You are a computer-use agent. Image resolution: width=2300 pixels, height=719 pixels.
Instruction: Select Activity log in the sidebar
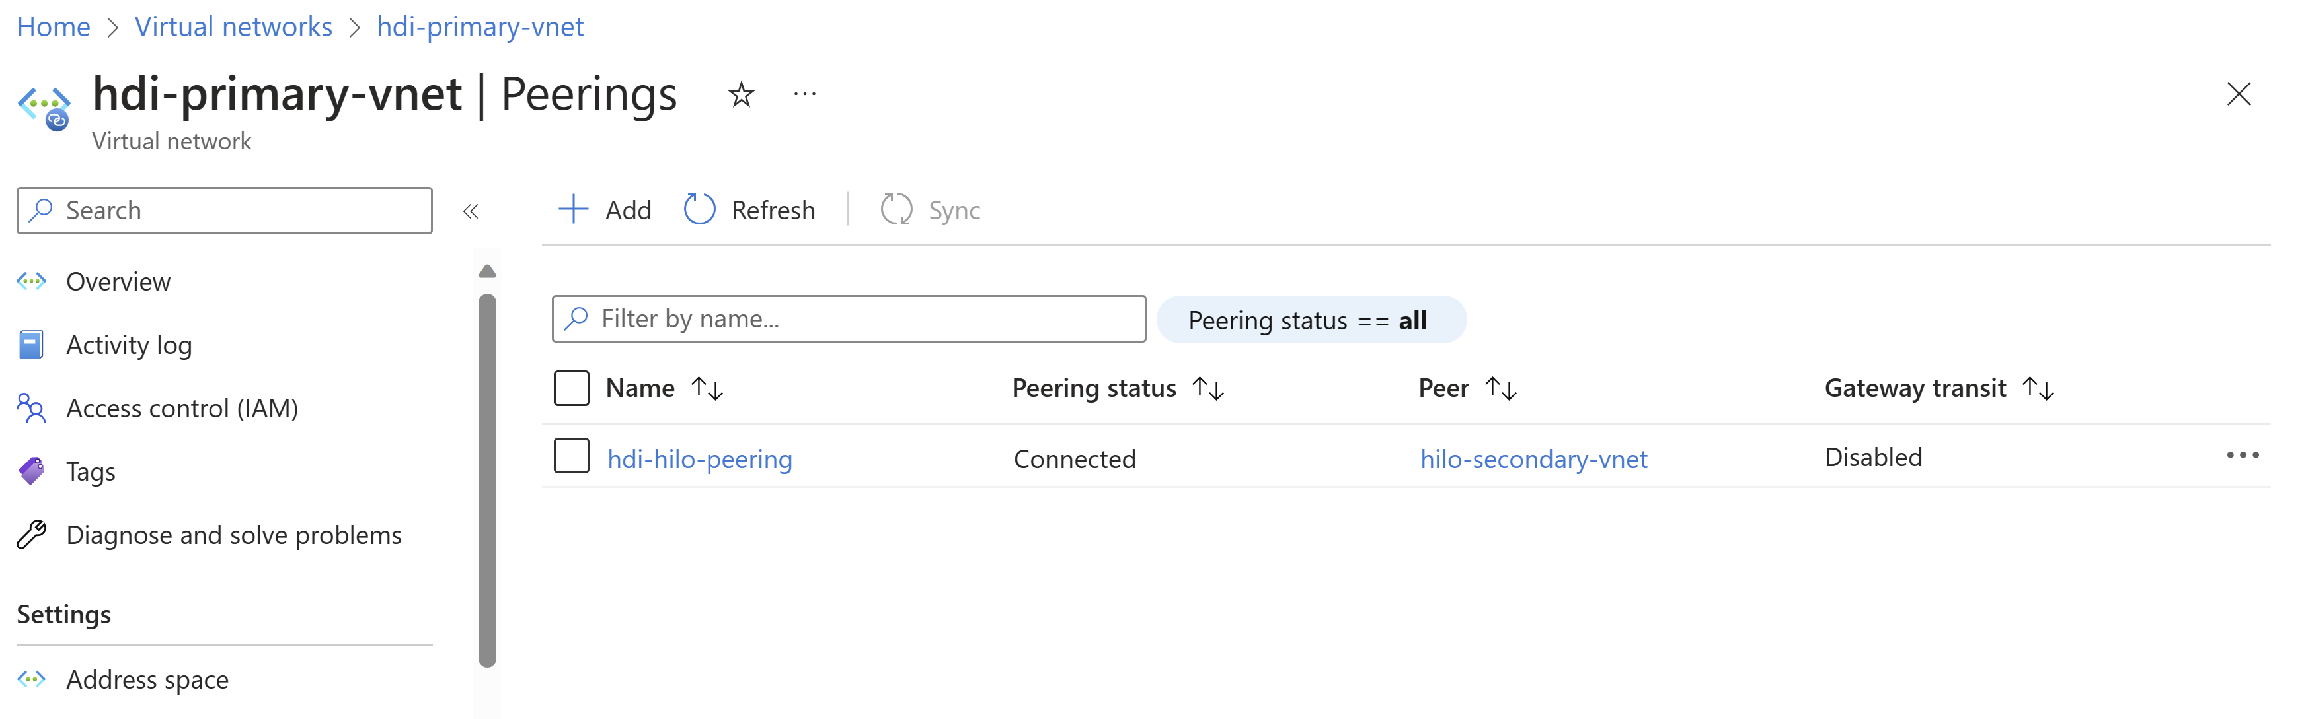129,345
